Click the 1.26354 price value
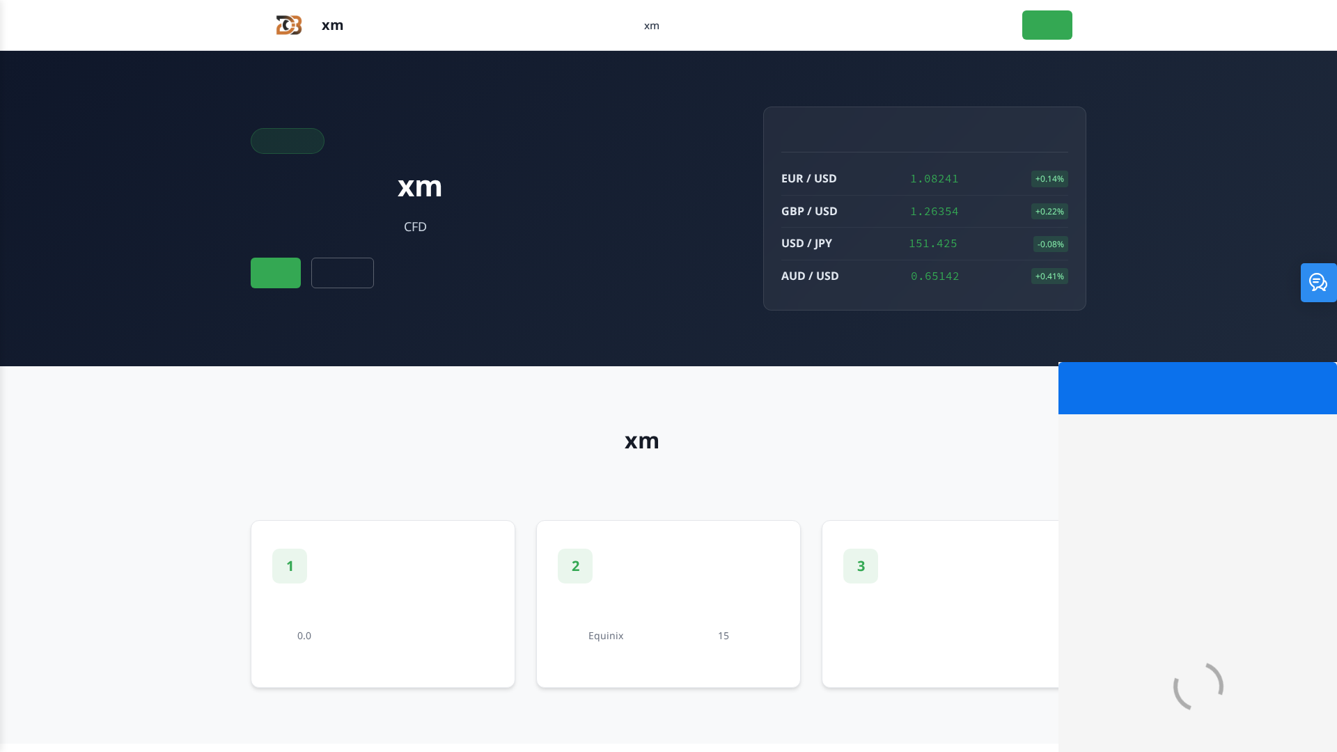Image resolution: width=1337 pixels, height=752 pixels. 935,212
